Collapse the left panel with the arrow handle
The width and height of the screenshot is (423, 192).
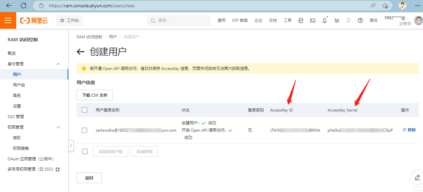71,145
